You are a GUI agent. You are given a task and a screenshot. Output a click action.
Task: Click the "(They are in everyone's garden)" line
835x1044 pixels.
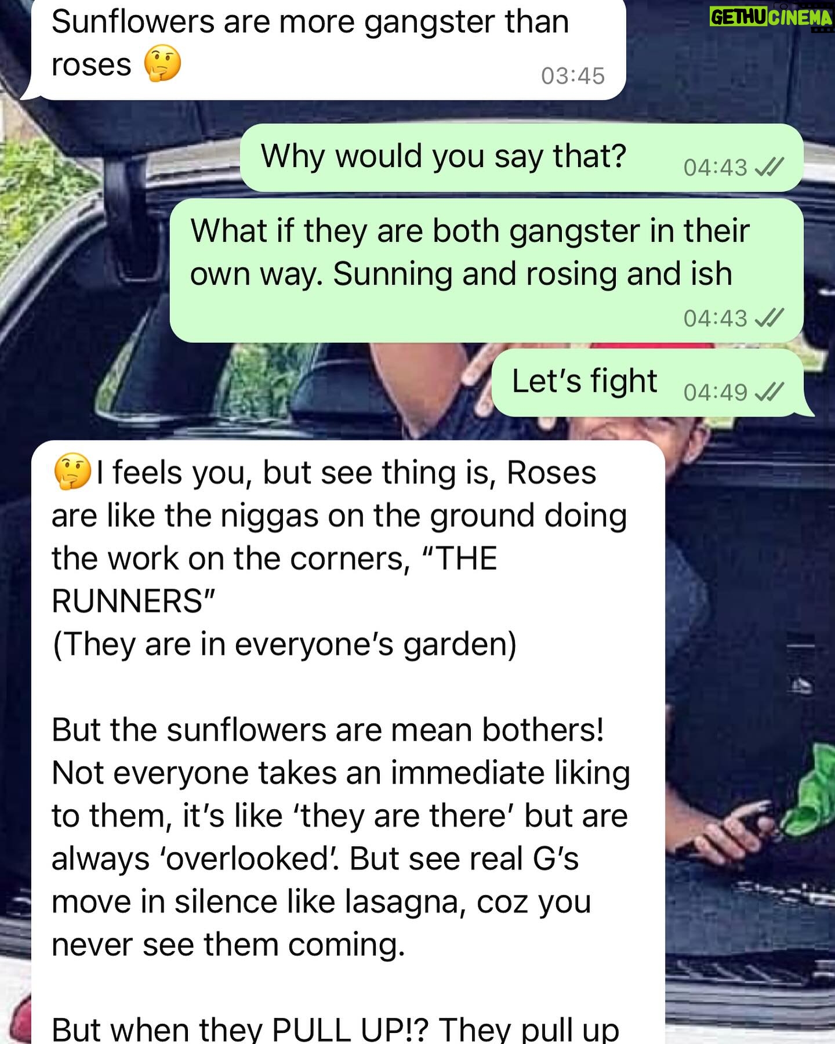pyautogui.click(x=284, y=644)
